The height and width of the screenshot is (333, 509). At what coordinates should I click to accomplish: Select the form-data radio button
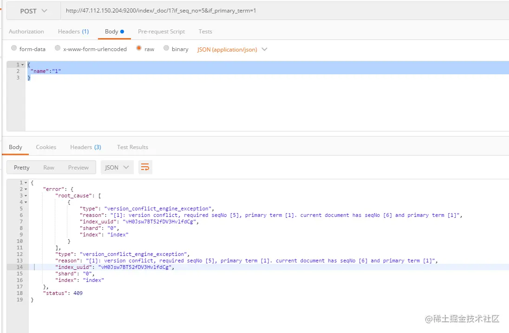14,48
